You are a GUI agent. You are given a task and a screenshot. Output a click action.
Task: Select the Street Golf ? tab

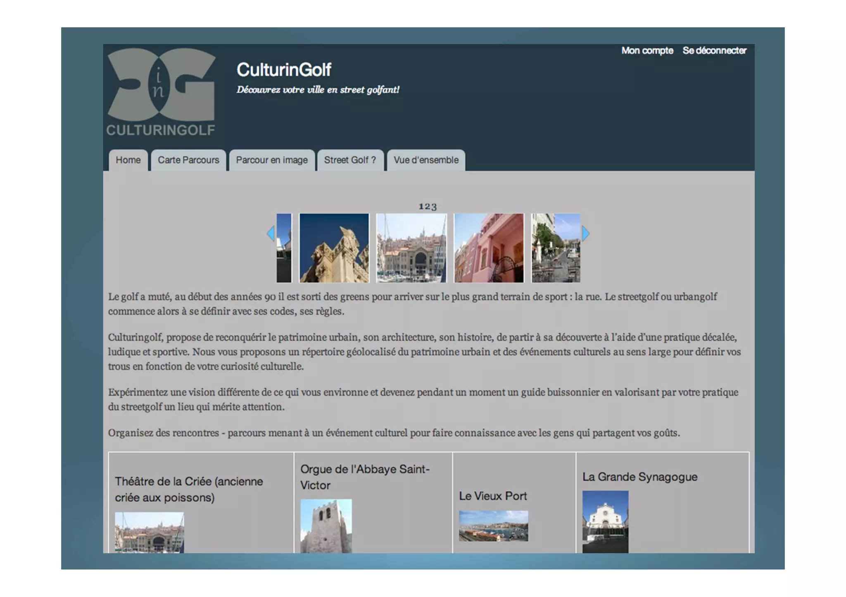pos(350,160)
